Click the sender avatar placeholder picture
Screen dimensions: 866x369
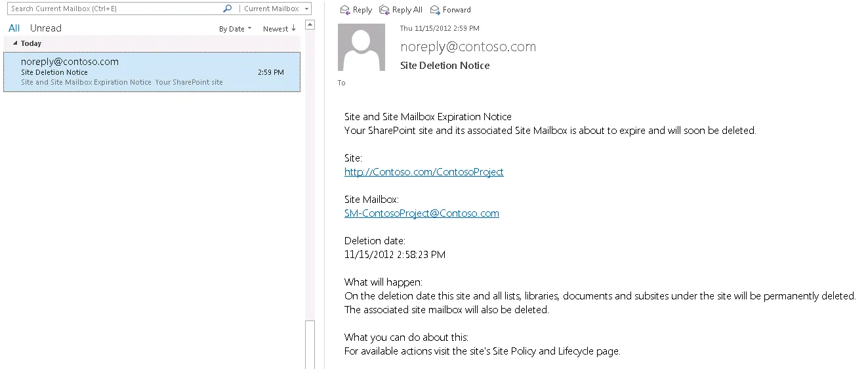tap(361, 47)
